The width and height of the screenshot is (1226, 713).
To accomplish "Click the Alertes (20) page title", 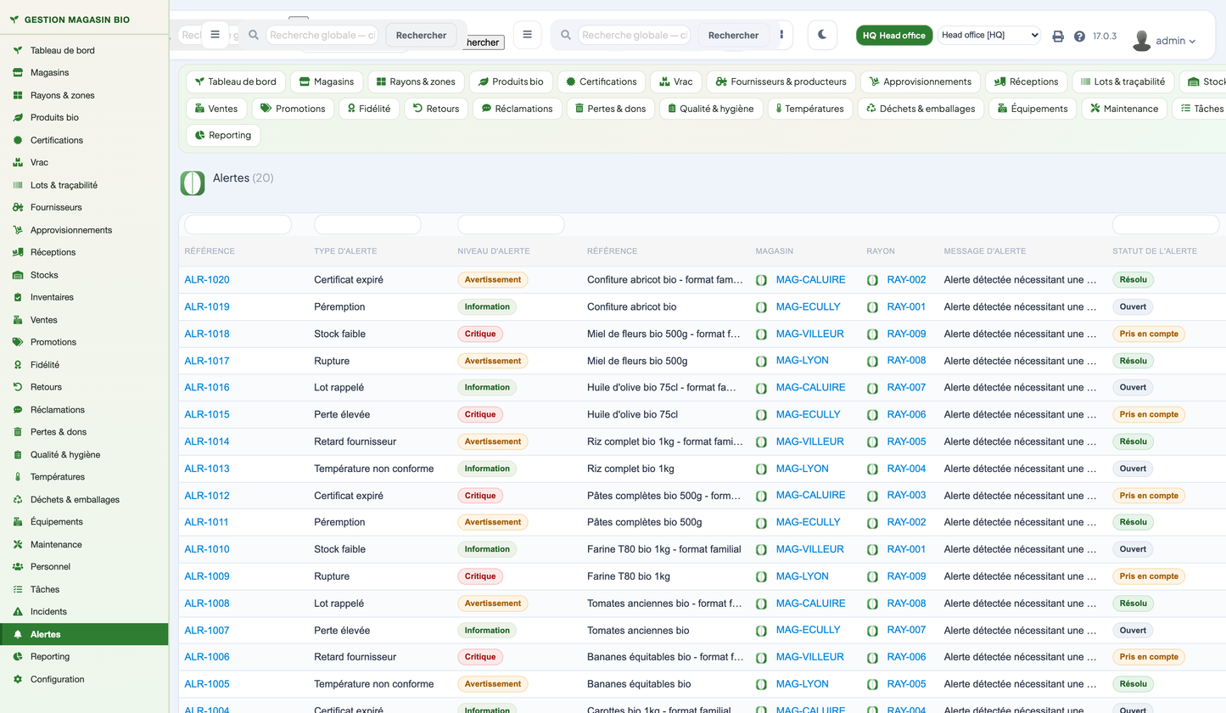I will (x=243, y=178).
